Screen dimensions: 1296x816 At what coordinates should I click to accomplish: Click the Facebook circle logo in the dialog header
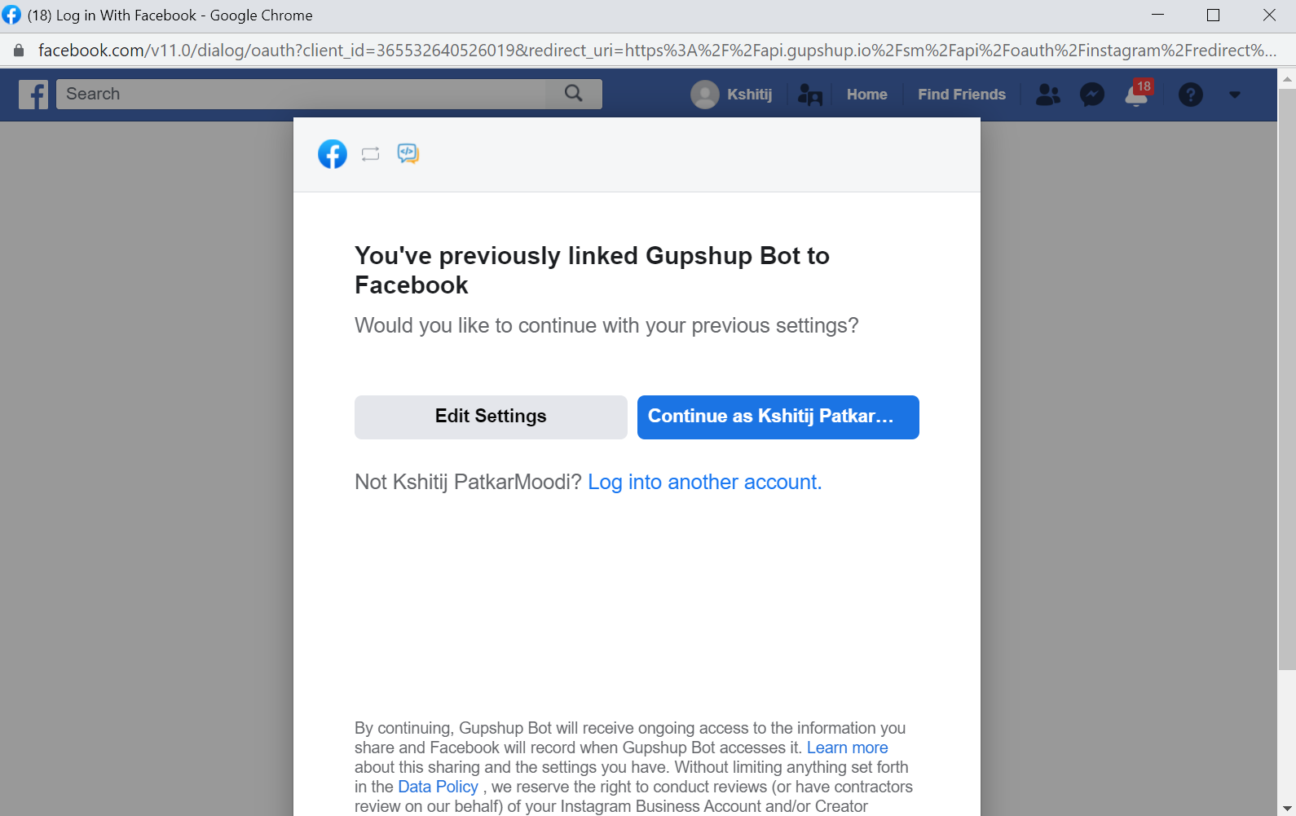coord(333,154)
